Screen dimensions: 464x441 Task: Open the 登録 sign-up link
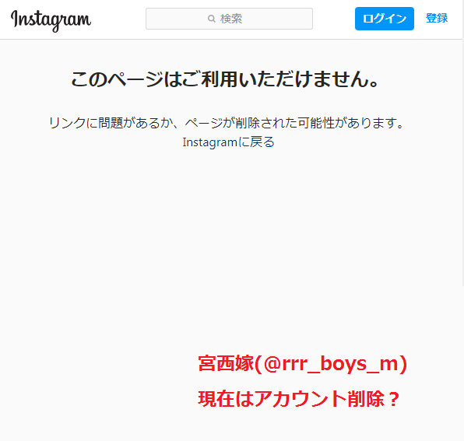point(437,19)
